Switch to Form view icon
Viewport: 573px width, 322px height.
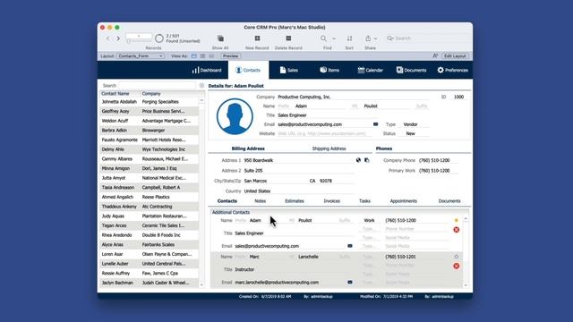tap(194, 55)
